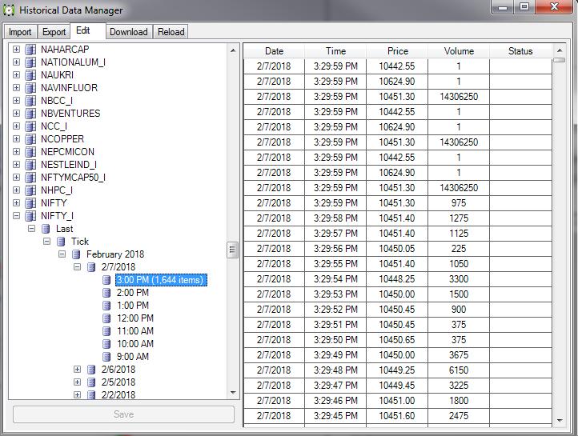Viewport: 578px width, 436px height.
Task: Switch to the Import tab
Action: pyautogui.click(x=20, y=32)
